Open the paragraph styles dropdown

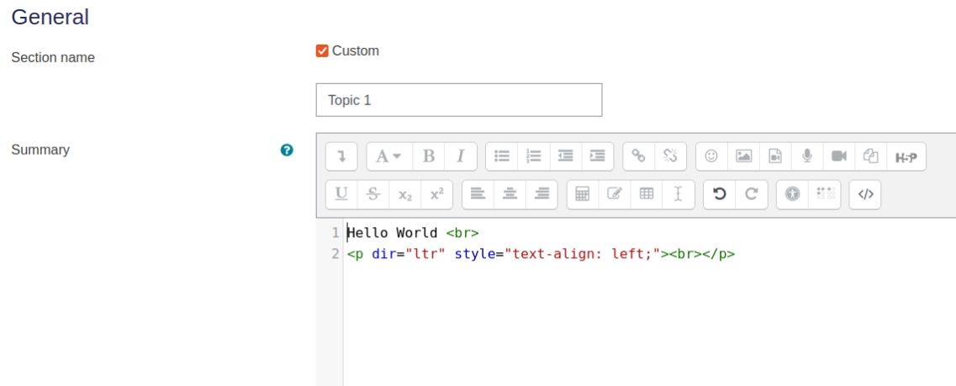(389, 156)
